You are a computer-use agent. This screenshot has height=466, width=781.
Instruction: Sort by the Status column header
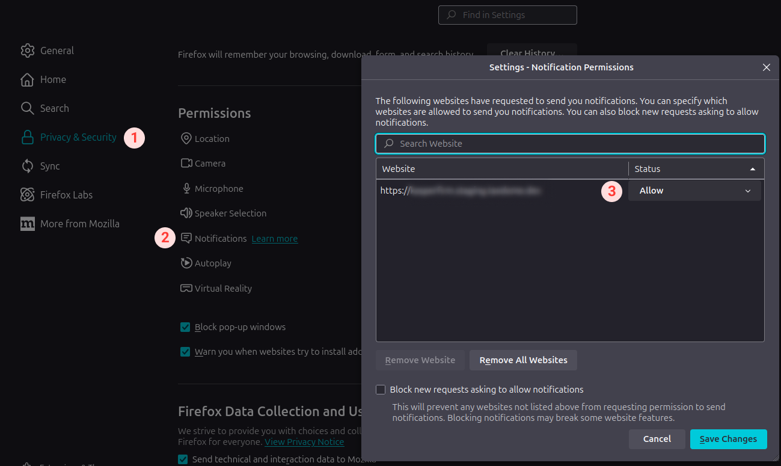pyautogui.click(x=696, y=169)
